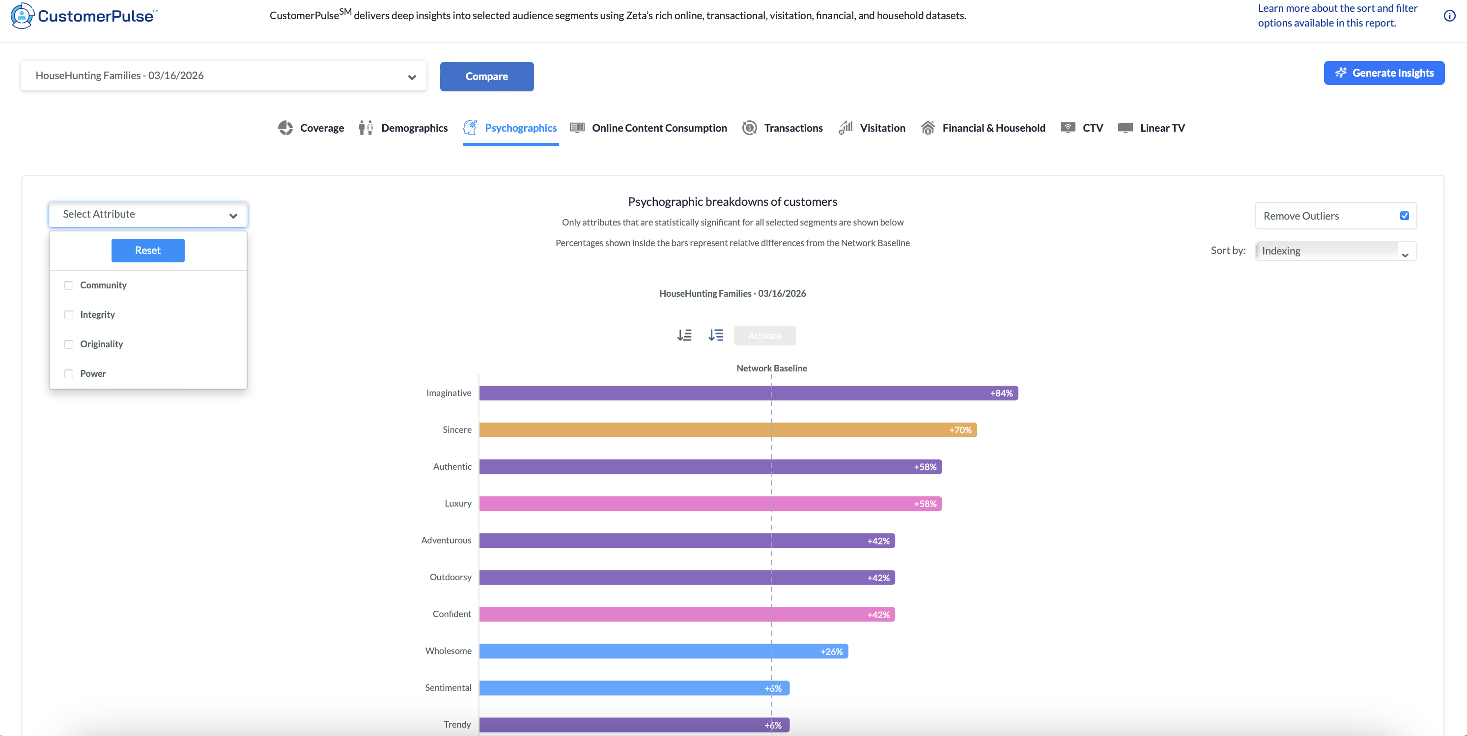This screenshot has width=1467, height=736.
Task: Check the Community attribute checkbox
Action: 69,285
